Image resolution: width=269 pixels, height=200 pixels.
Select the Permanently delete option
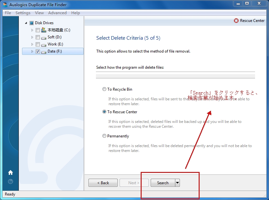(104, 136)
